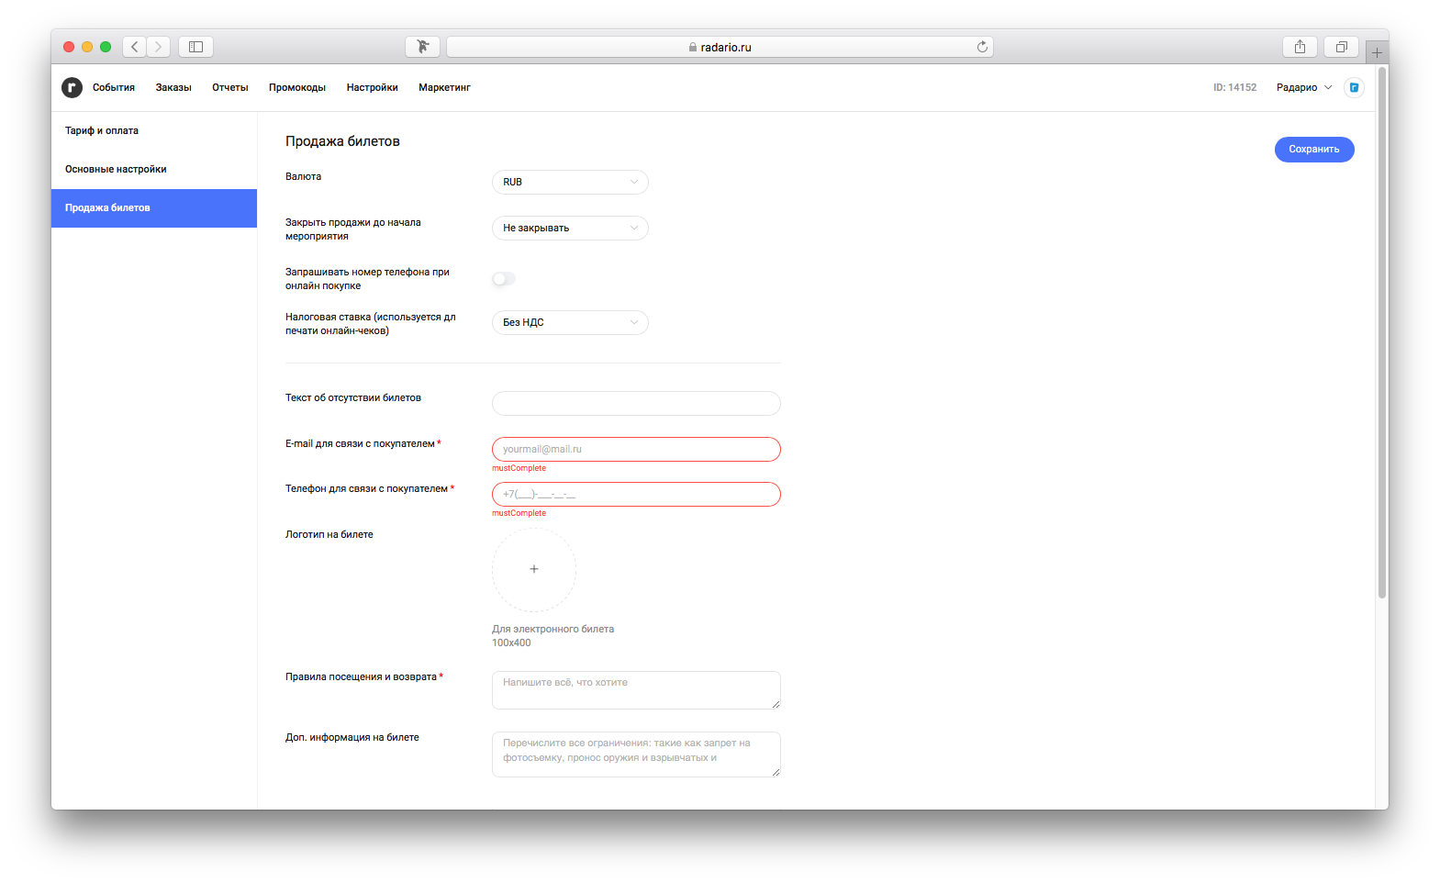Screen dimensions: 1440x883
Task: Click the 'Для электронного билета' caption
Action: click(553, 629)
